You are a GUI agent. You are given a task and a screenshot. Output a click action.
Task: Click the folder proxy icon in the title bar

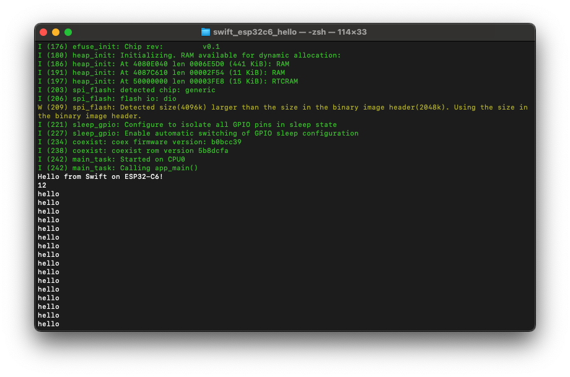click(204, 32)
